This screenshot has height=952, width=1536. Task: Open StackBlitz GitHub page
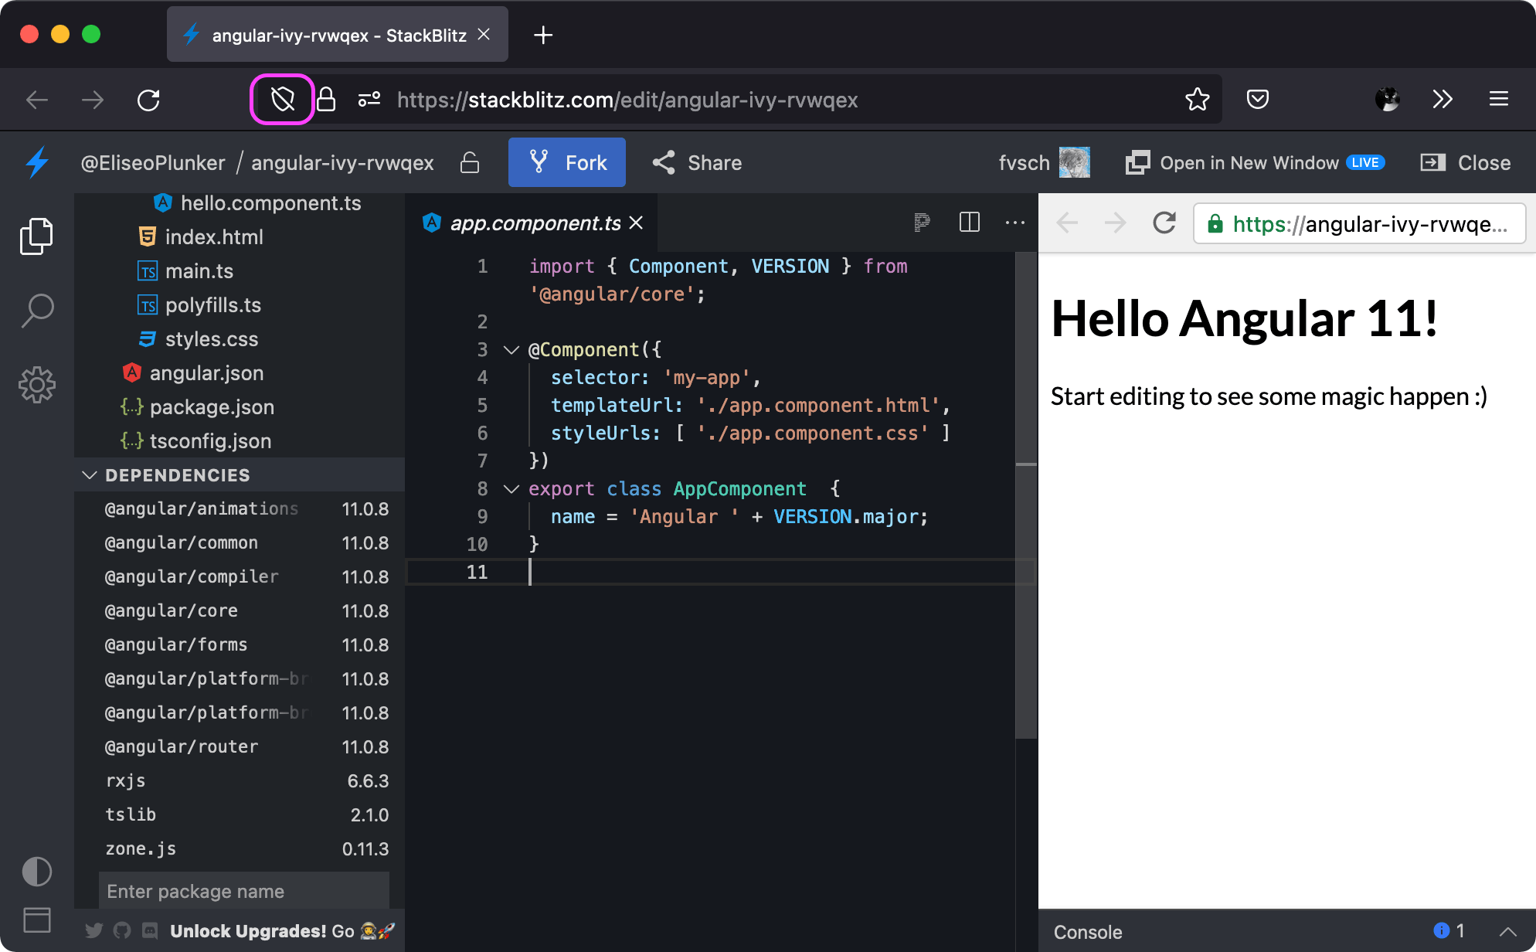121,931
